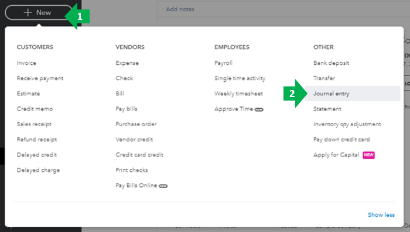The image size is (410, 232).
Task: Select Refund receipt
Action: [x=36, y=139]
